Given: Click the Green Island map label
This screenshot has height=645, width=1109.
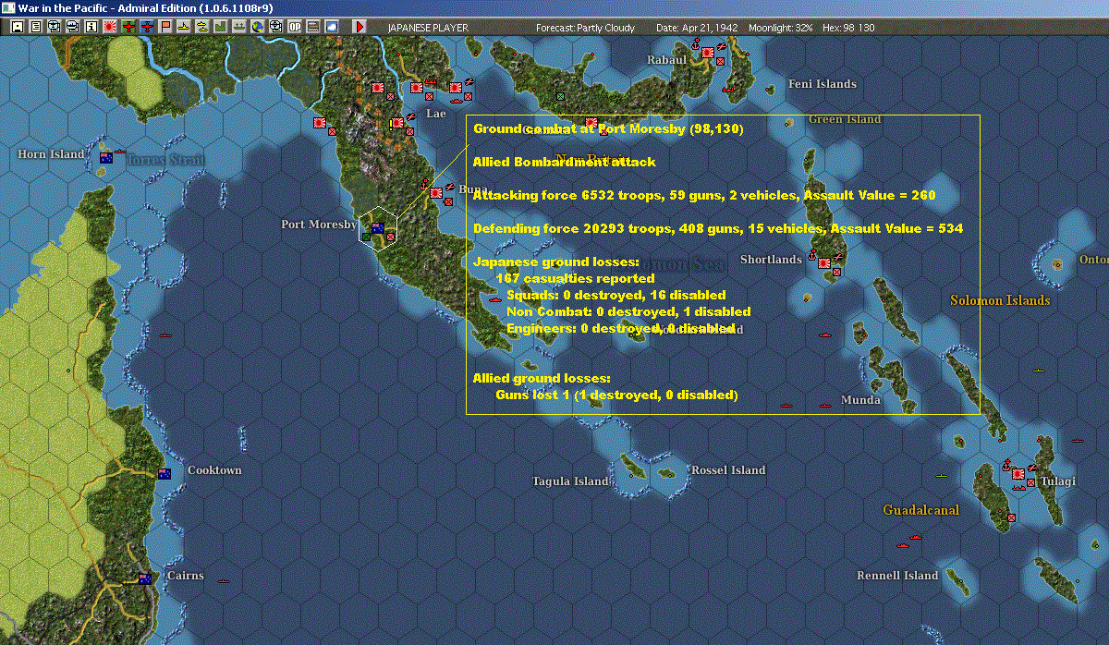Looking at the screenshot, I should (x=845, y=119).
